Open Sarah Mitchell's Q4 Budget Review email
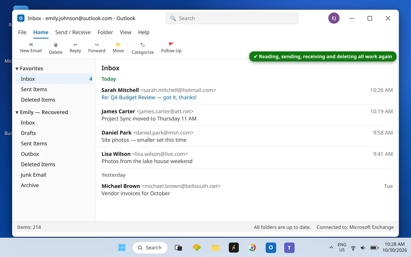Image resolution: width=411 pixels, height=257 pixels. (247, 94)
